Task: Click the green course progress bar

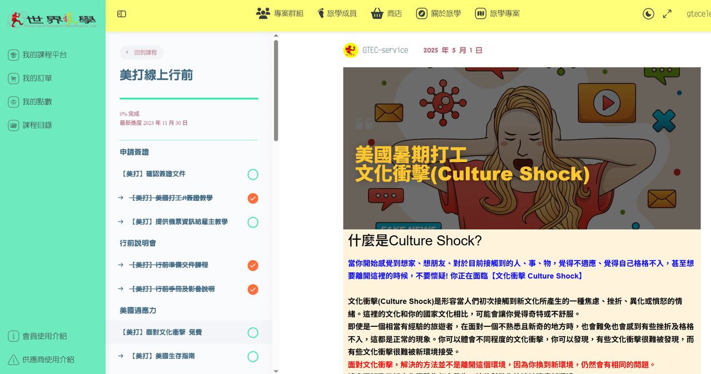Action: tap(189, 98)
